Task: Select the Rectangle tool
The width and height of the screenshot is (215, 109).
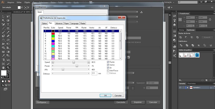Action: [x=8, y=28]
